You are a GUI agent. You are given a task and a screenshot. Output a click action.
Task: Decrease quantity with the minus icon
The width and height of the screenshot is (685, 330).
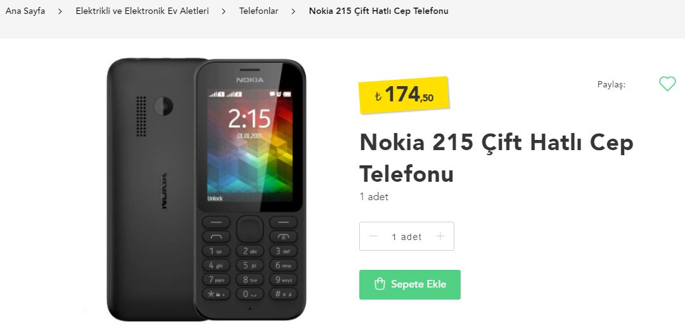373,236
